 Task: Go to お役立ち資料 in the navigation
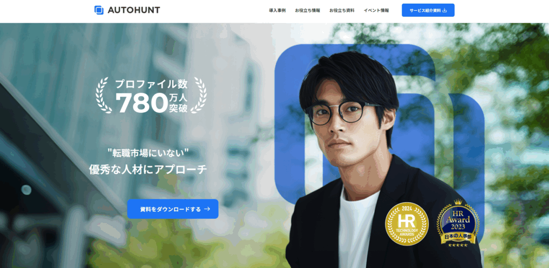click(342, 11)
